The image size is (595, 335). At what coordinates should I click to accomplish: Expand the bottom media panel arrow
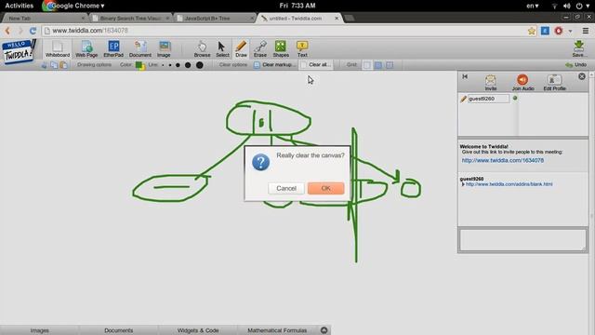click(x=324, y=330)
